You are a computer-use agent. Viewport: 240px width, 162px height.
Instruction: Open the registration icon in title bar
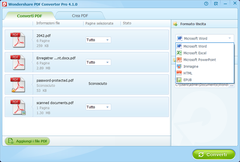coord(216,4)
